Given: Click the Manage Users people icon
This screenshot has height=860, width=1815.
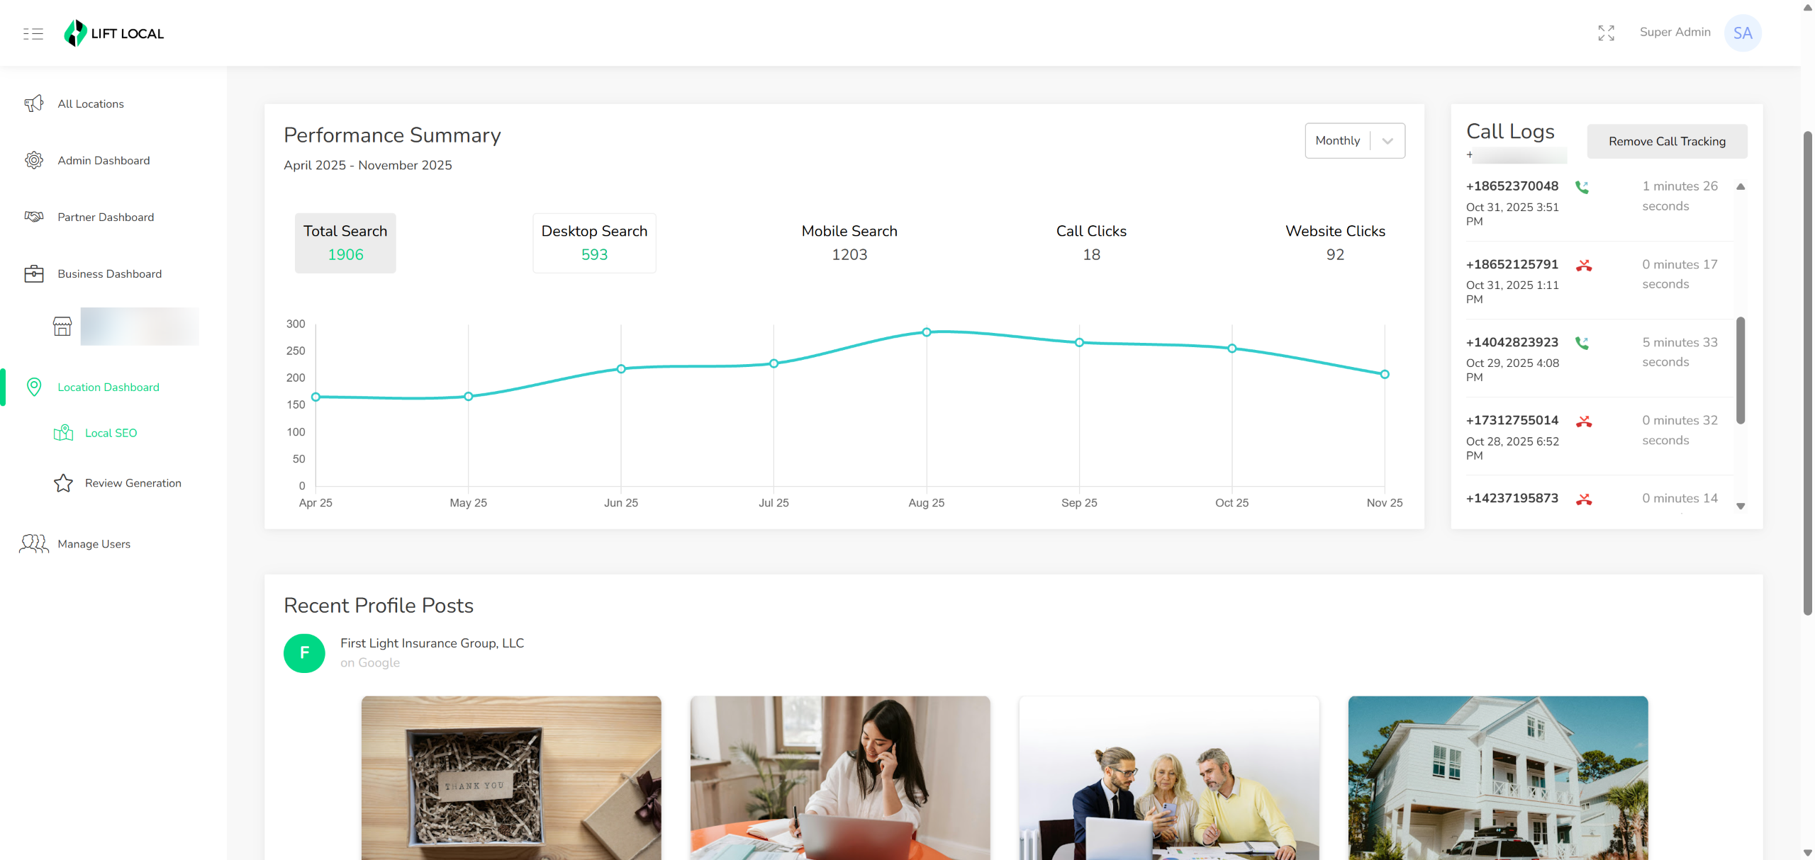Looking at the screenshot, I should coord(33,543).
